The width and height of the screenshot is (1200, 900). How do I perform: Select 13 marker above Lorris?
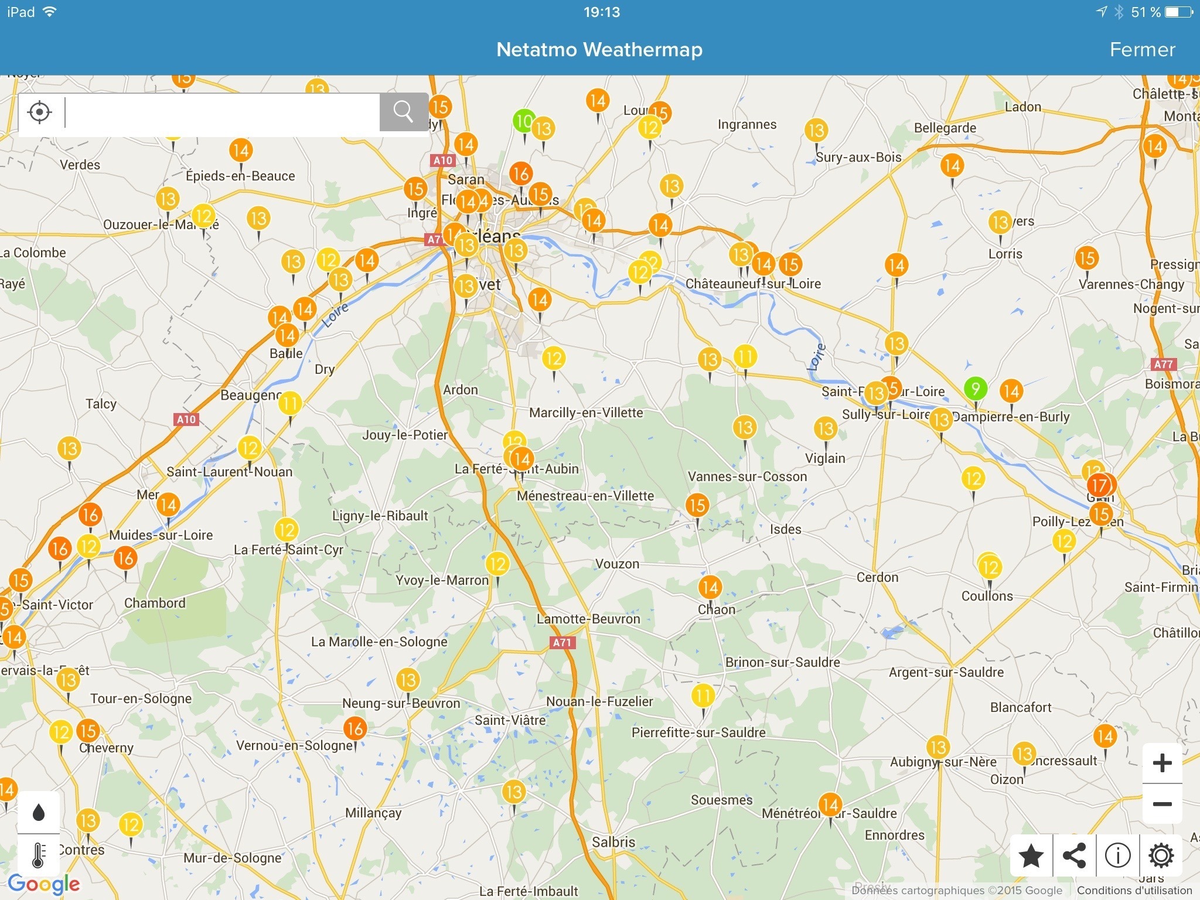[1000, 222]
